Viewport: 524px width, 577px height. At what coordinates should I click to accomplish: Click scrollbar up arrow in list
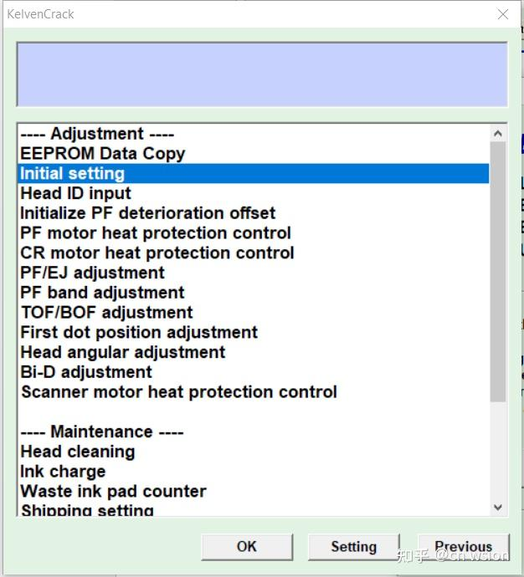click(499, 134)
